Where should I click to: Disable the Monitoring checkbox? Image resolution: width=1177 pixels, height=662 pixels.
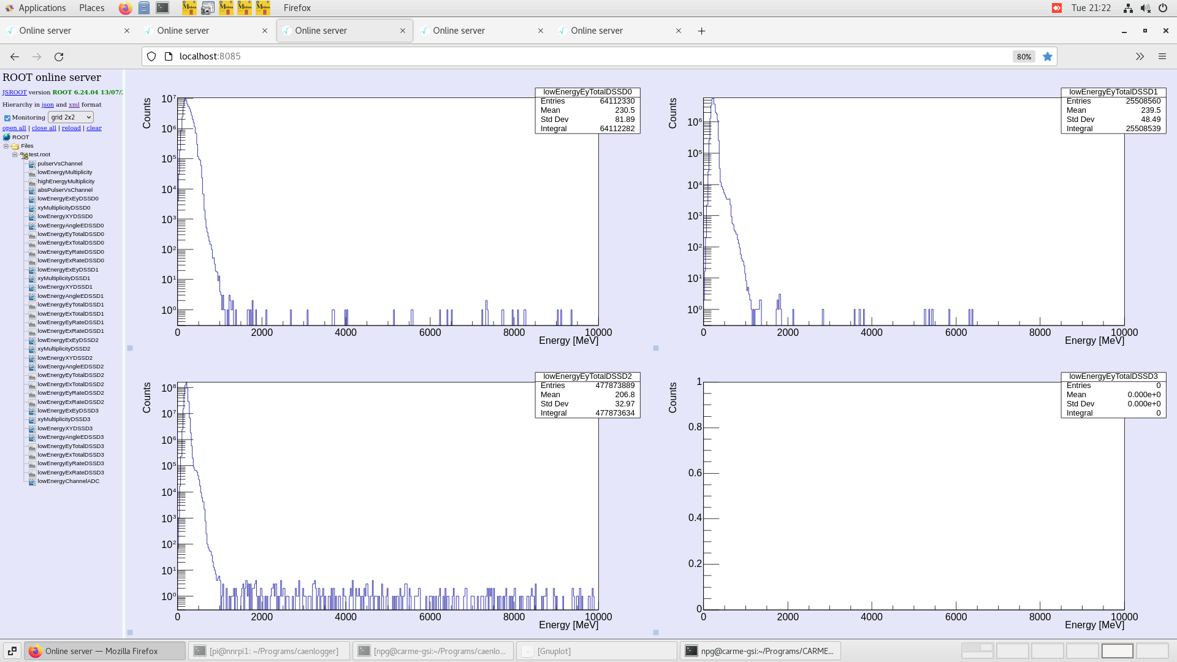click(x=8, y=118)
